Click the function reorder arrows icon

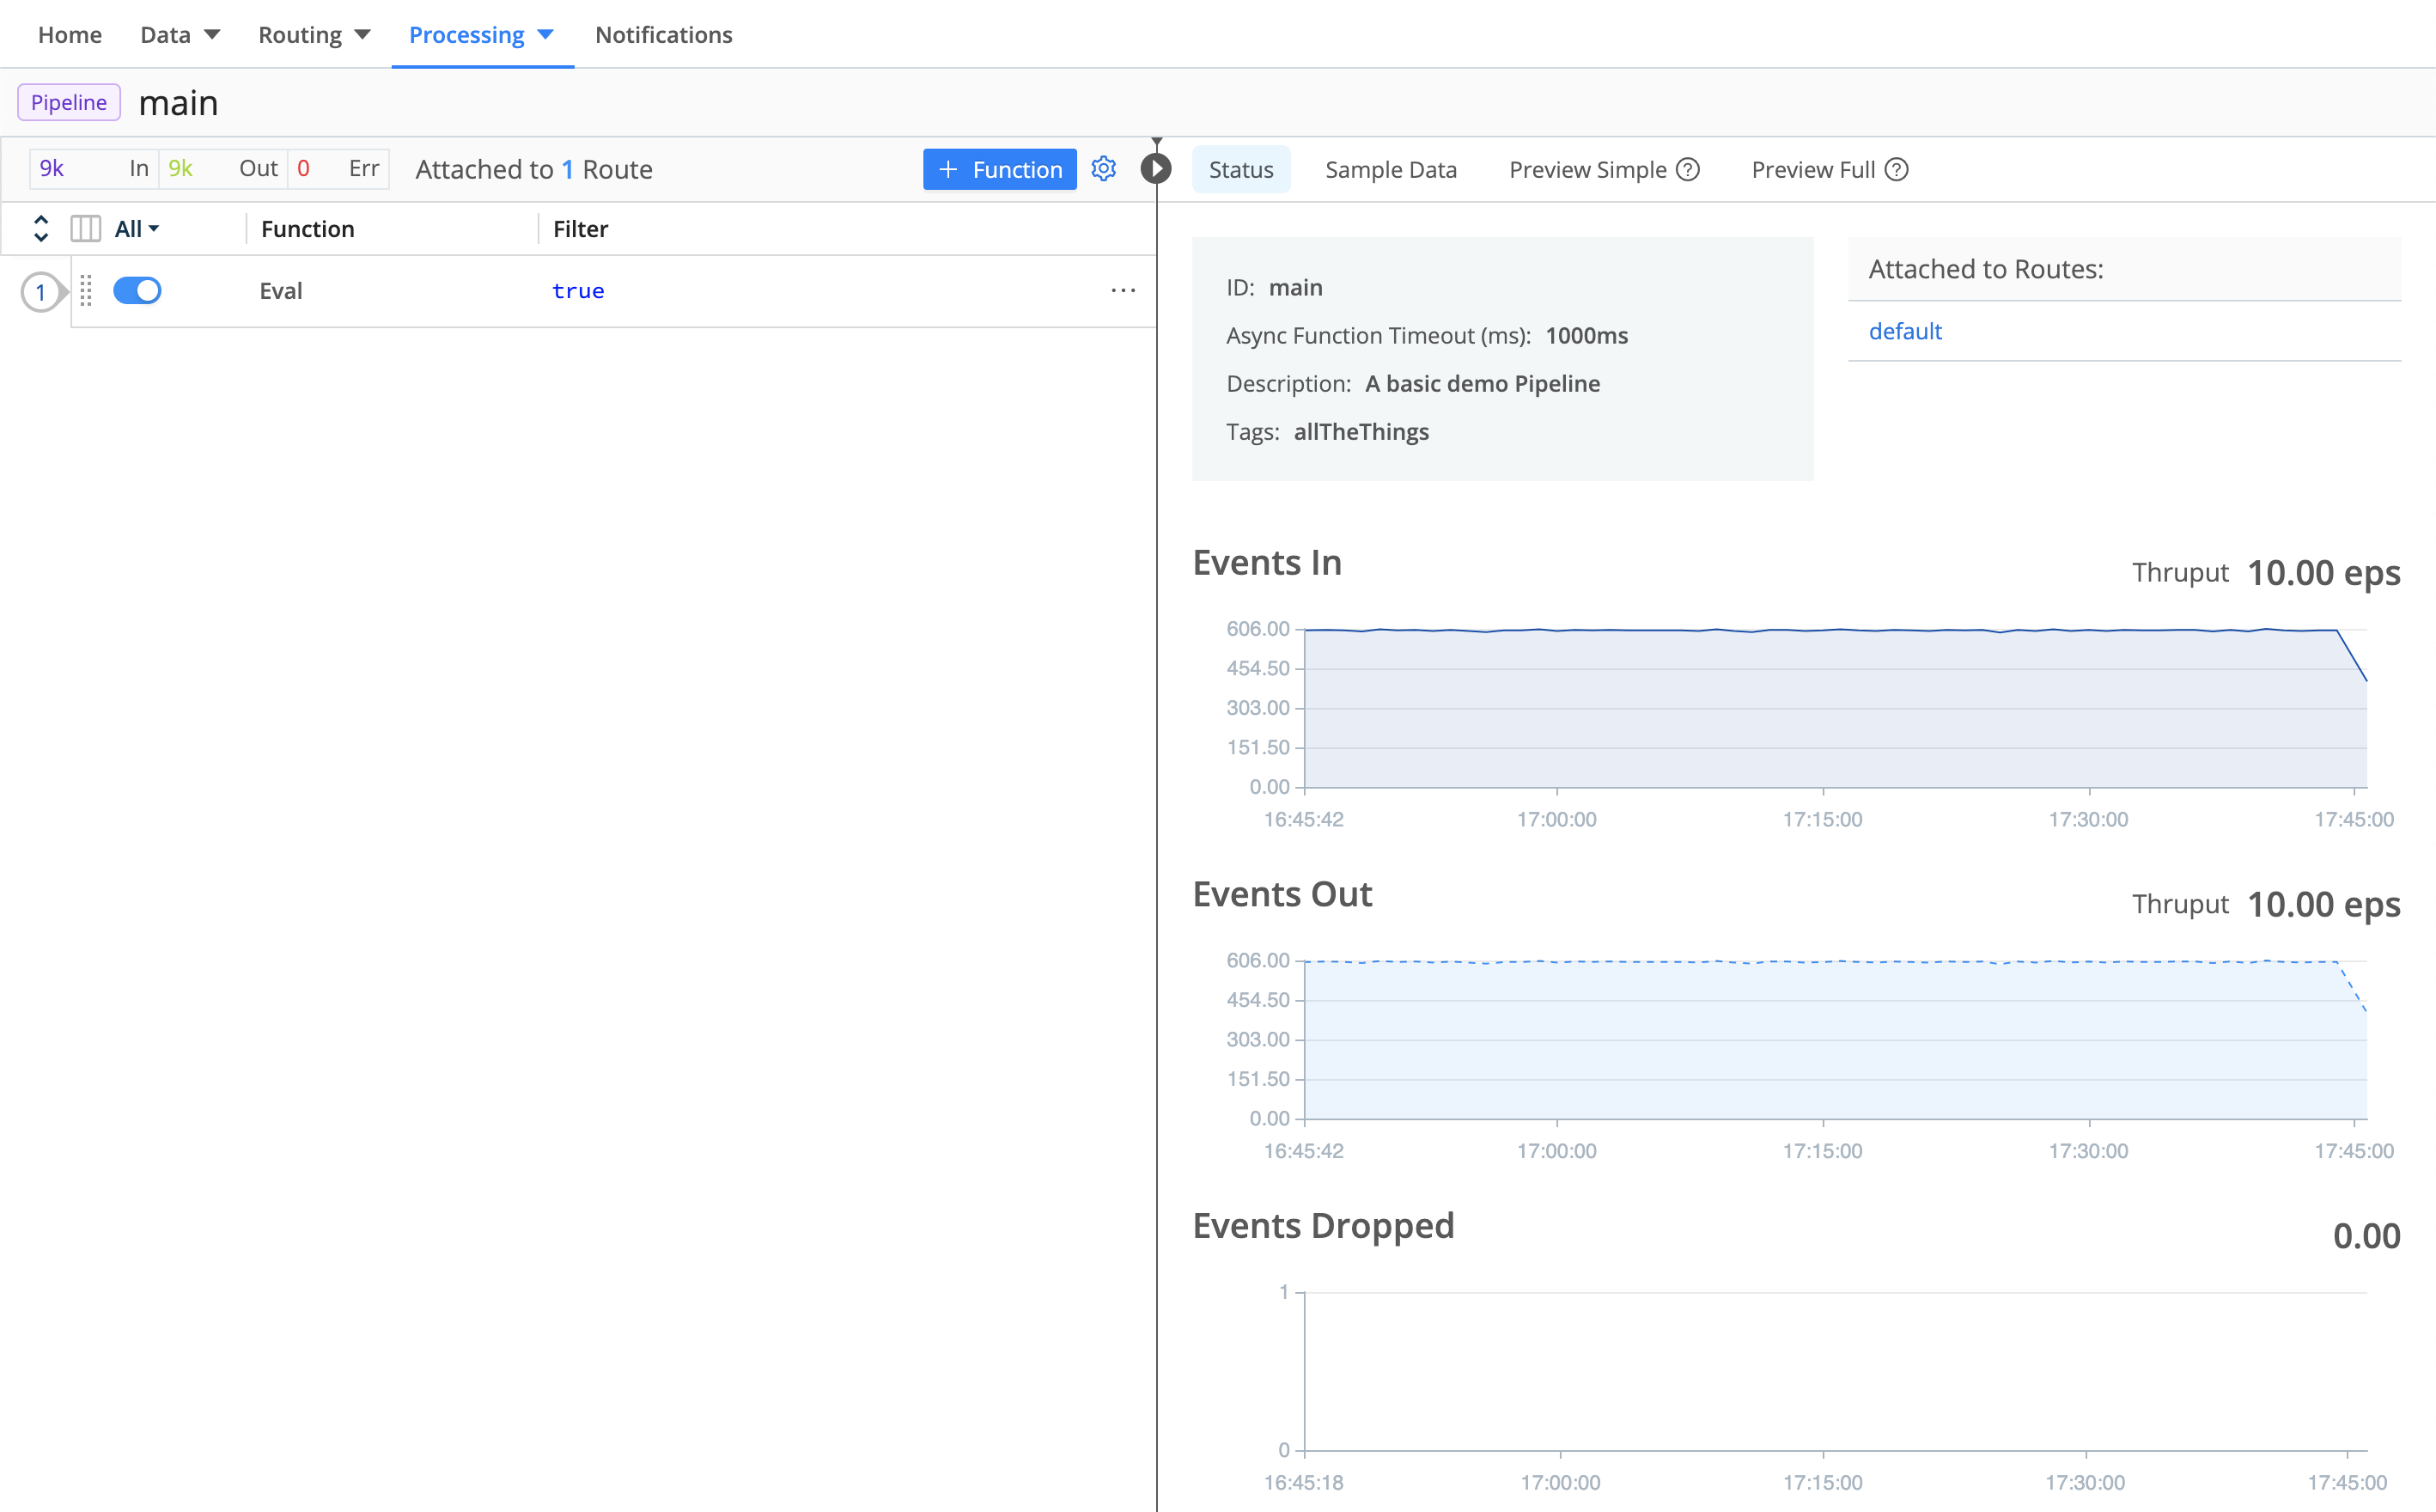[41, 228]
